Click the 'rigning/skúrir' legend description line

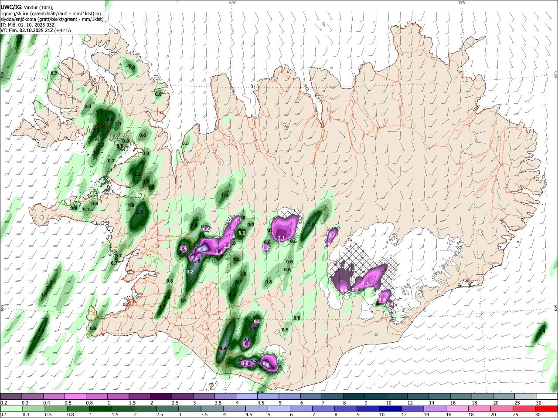point(51,13)
